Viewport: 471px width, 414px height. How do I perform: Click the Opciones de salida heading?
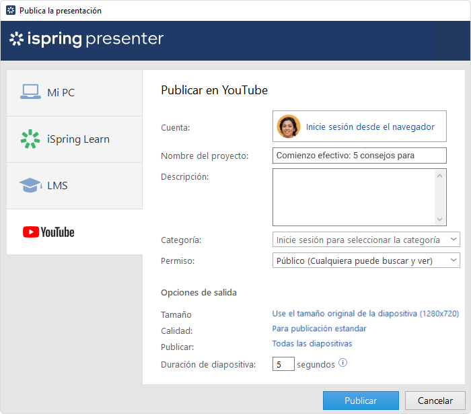coord(198,292)
